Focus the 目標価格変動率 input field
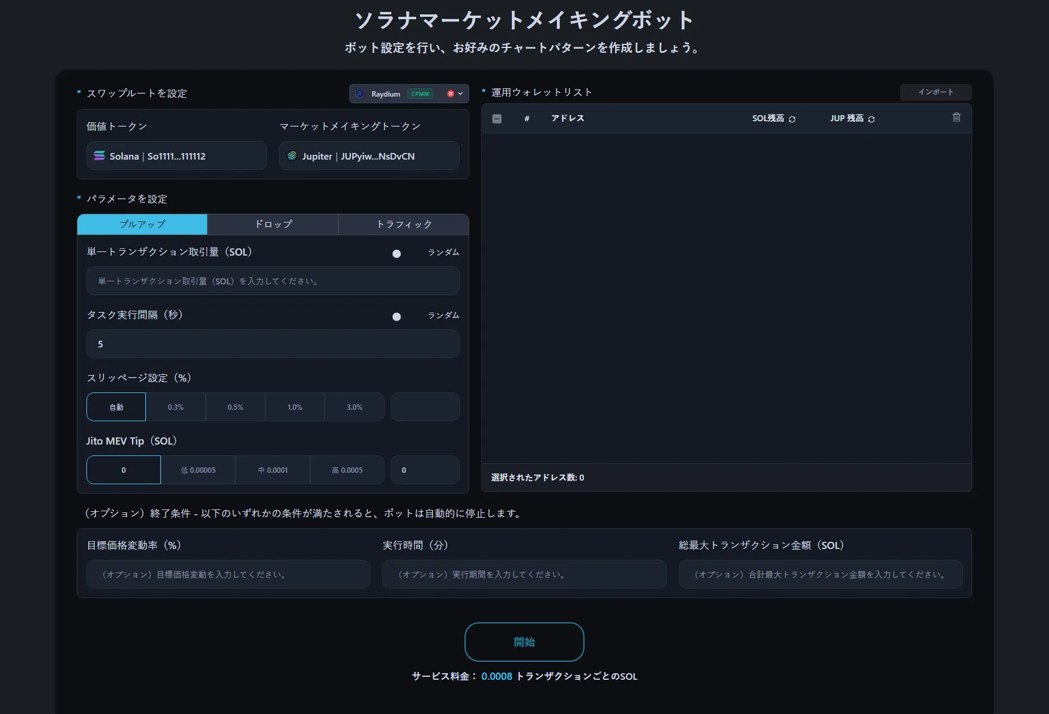Screen dimensions: 1049x714 (x=228, y=575)
